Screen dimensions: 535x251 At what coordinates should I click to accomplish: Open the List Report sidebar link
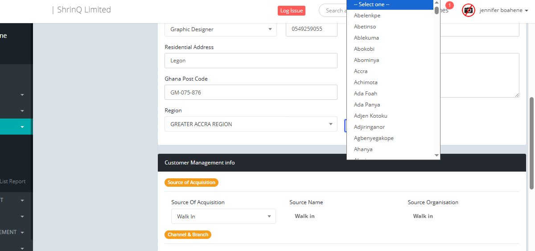click(13, 181)
